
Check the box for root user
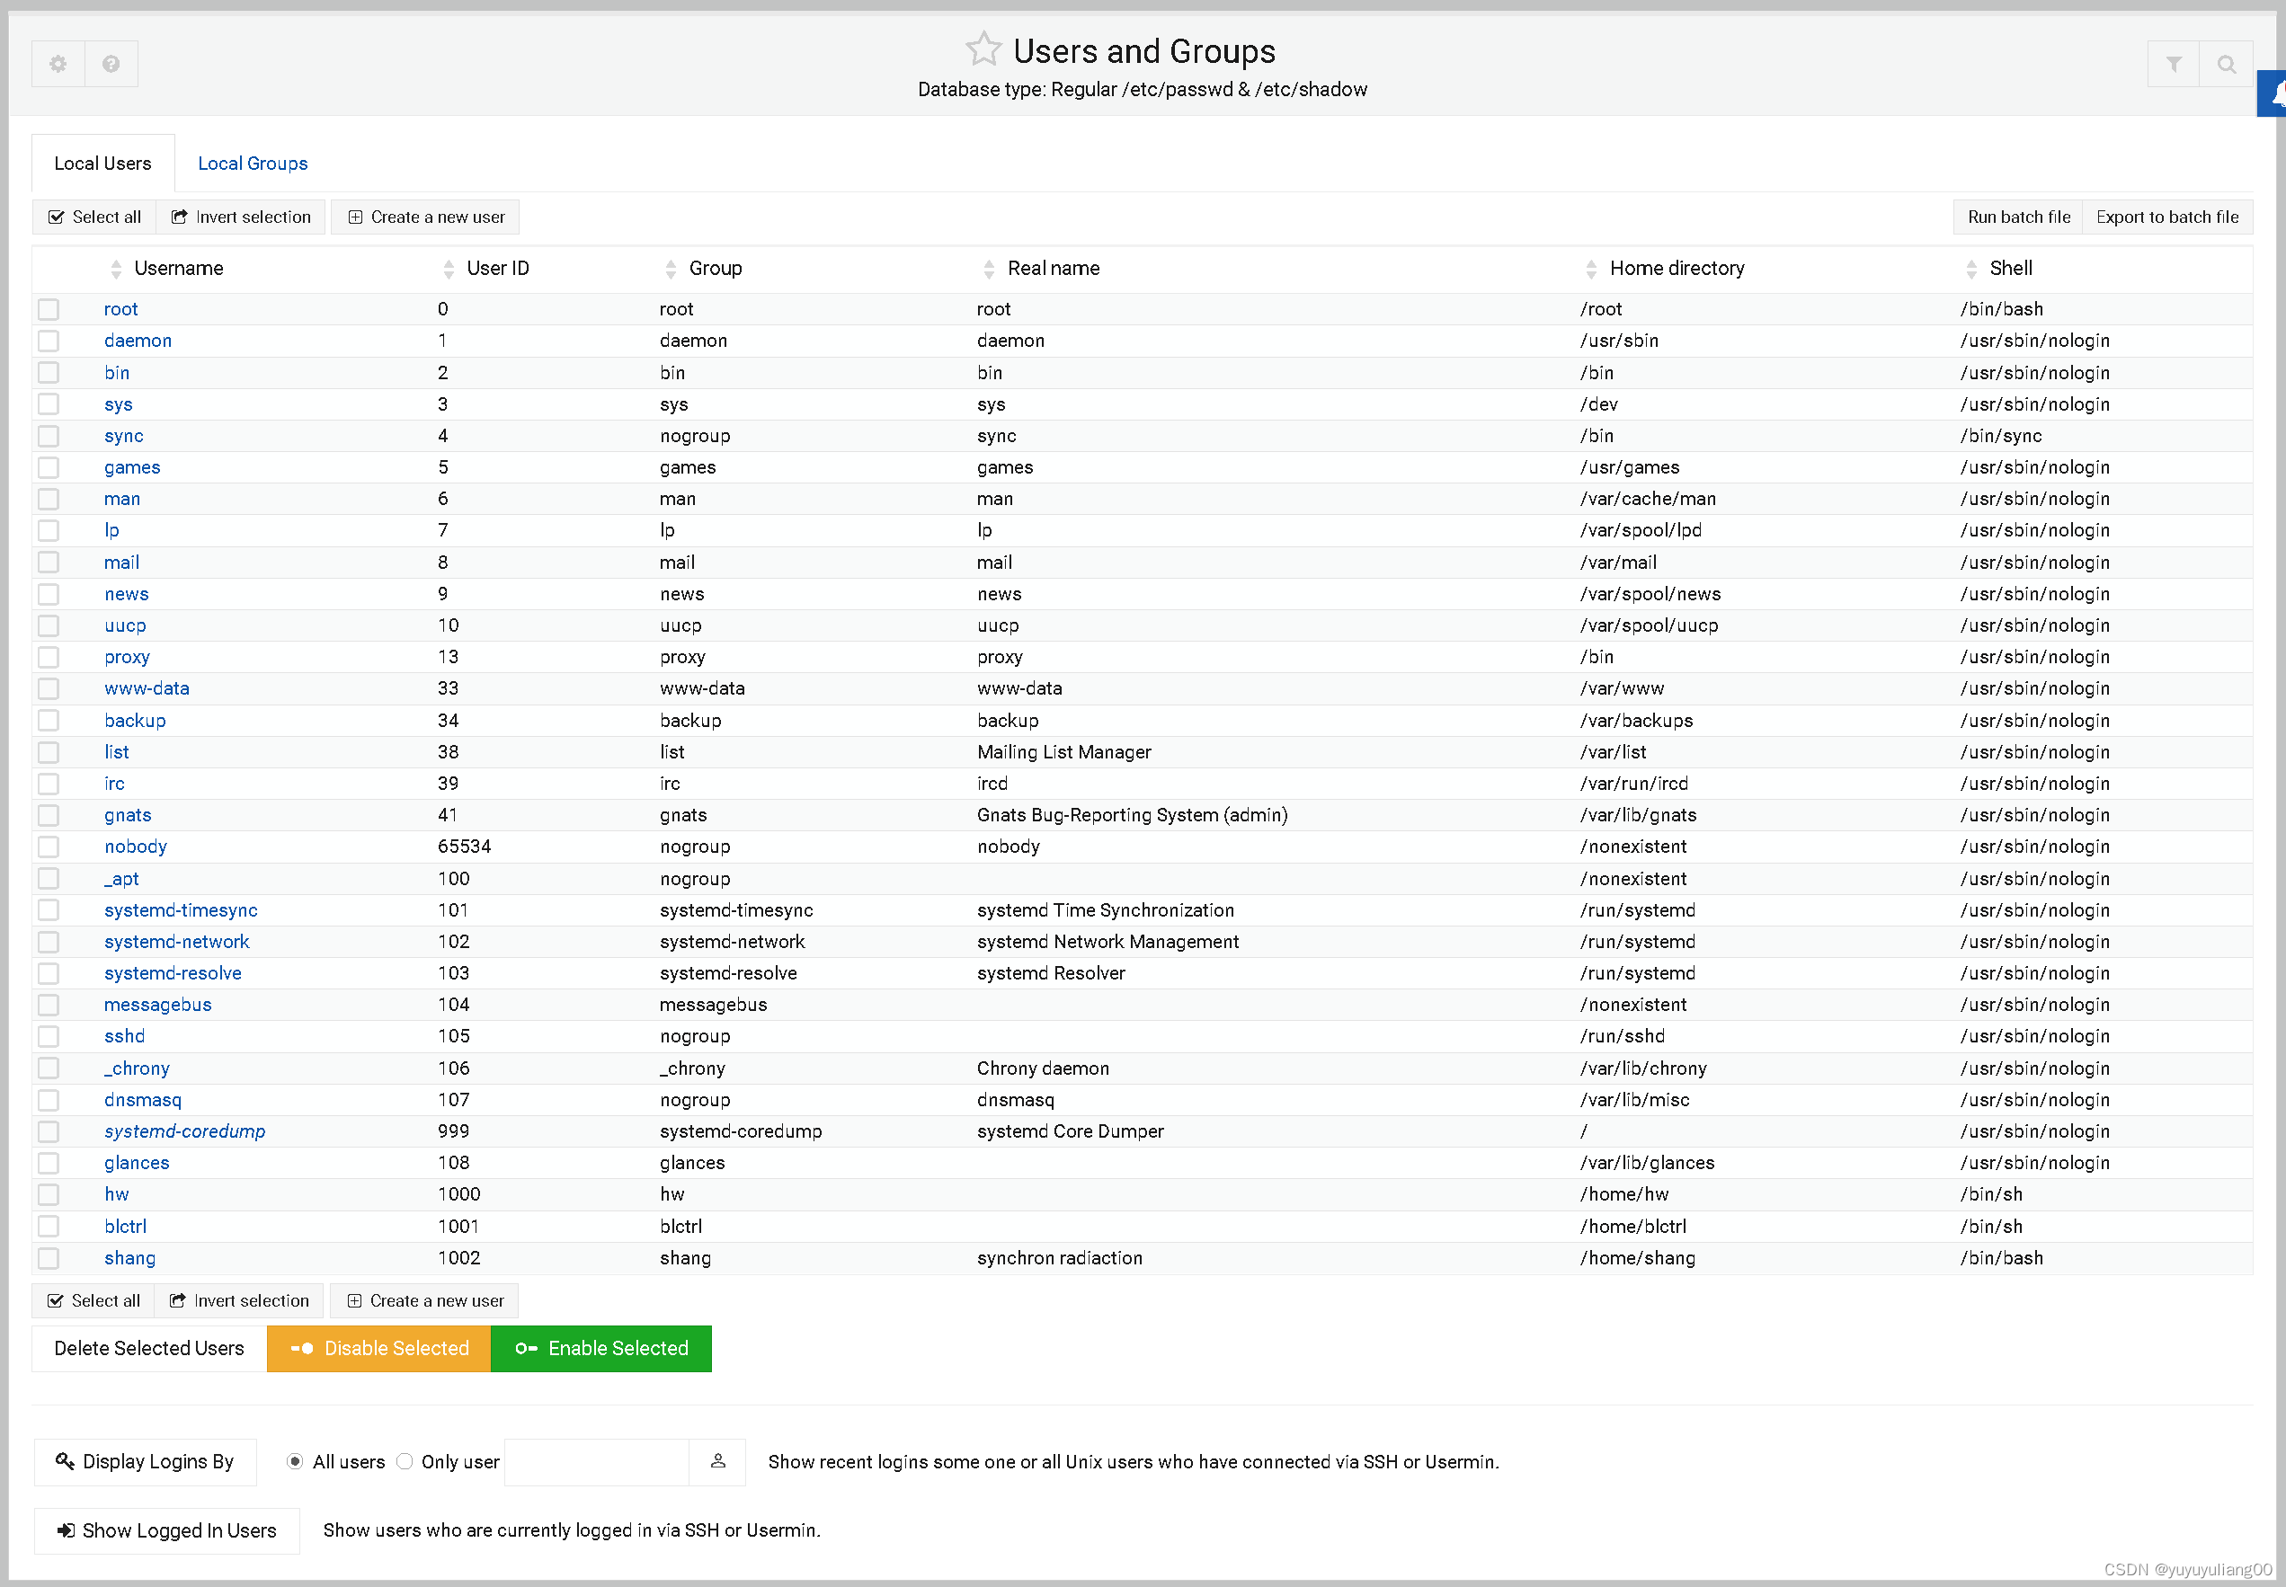49,309
